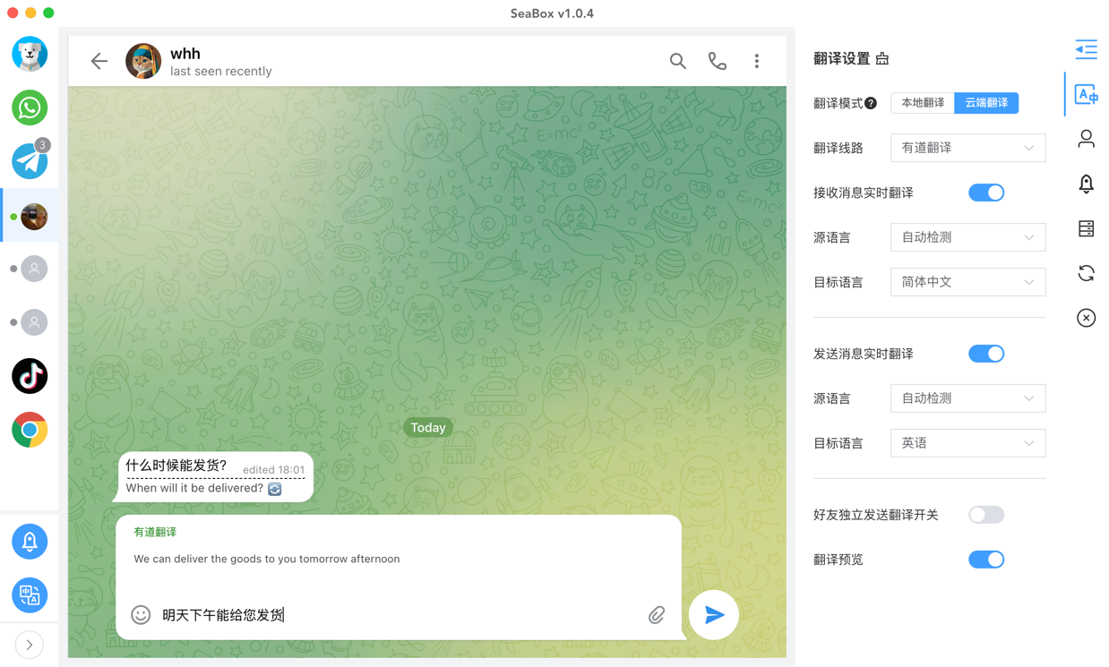Click the re-translate icon in message bubble
1109x667 pixels.
pos(275,489)
